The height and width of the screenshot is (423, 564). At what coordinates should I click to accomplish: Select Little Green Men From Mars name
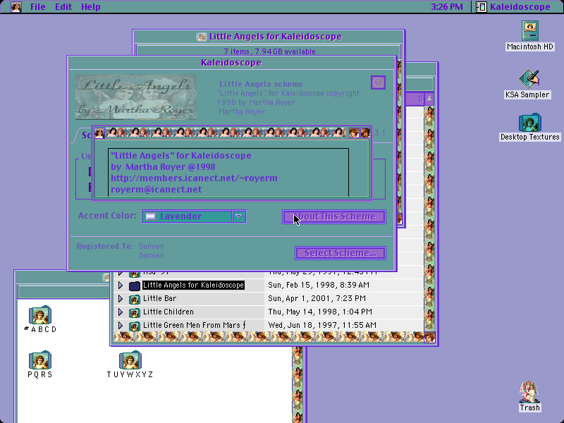pos(195,325)
